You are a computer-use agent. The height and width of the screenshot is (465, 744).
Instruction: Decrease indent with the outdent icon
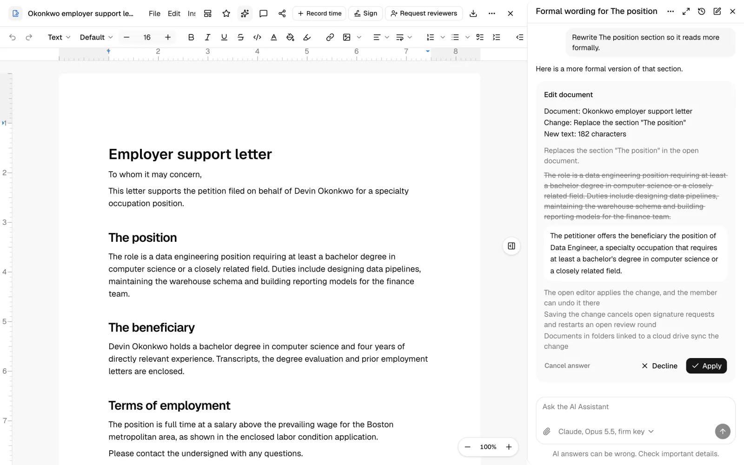coord(520,37)
